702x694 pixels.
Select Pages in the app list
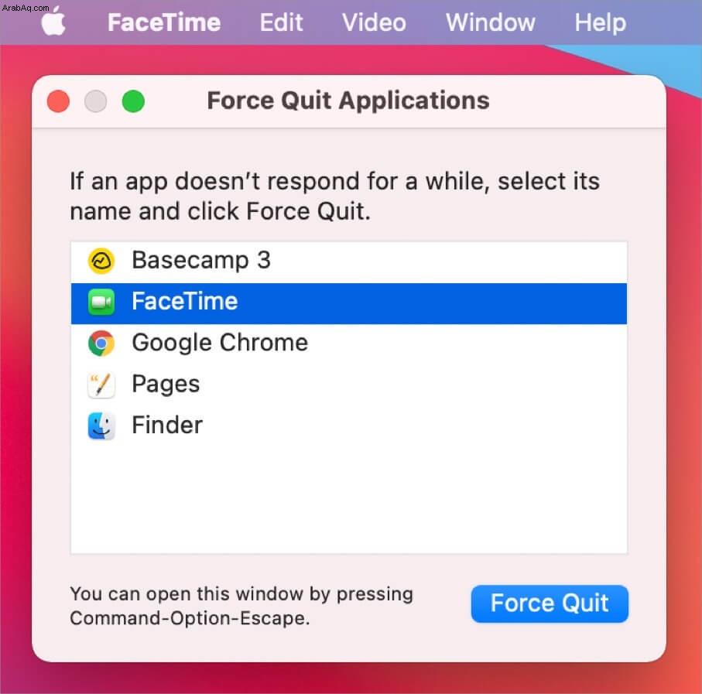(x=349, y=385)
